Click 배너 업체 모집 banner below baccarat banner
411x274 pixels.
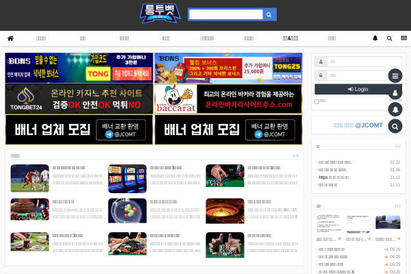pyautogui.click(x=228, y=129)
